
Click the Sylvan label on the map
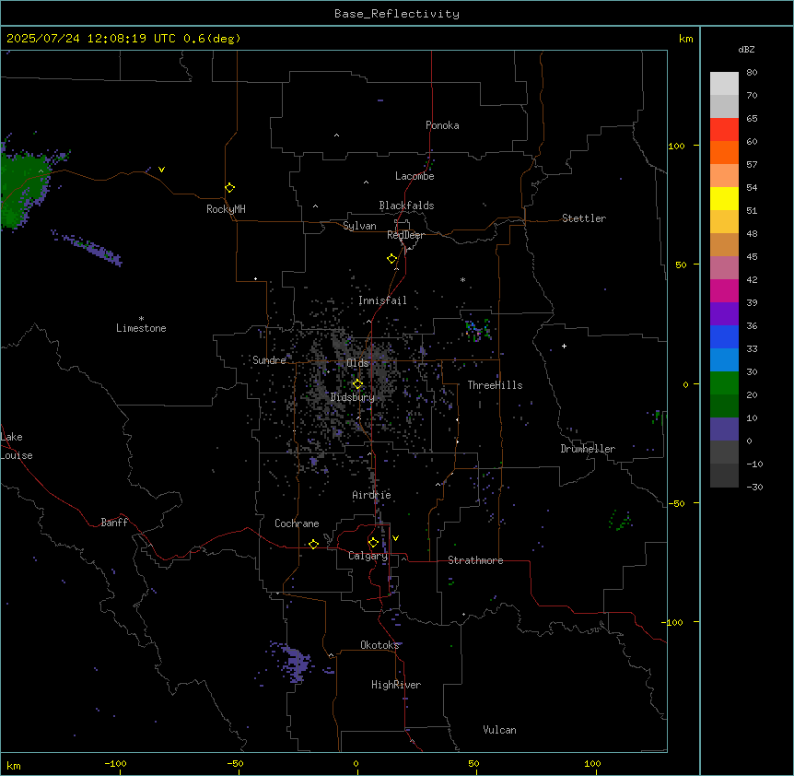point(359,226)
